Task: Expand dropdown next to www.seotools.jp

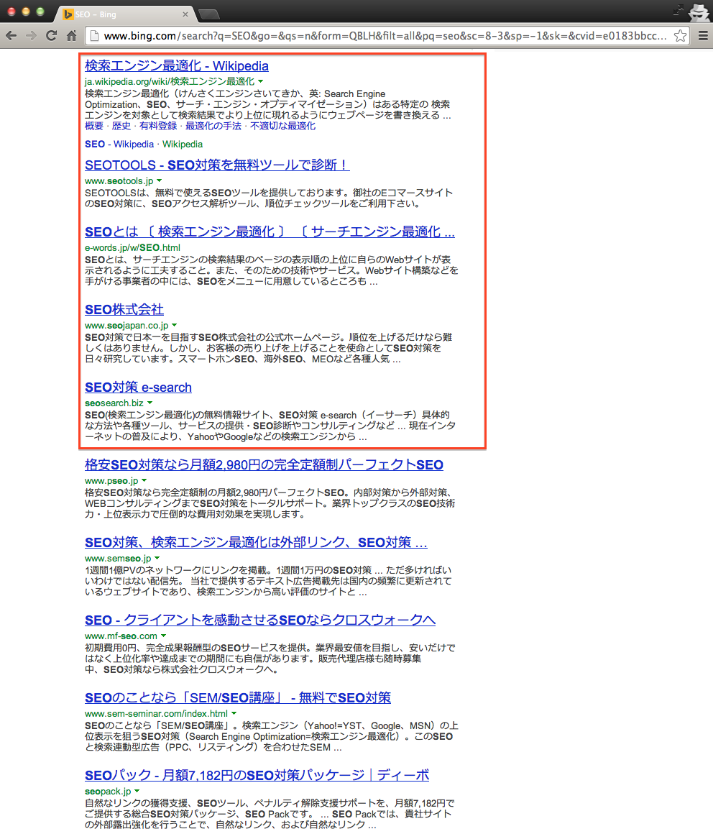Action: (159, 181)
